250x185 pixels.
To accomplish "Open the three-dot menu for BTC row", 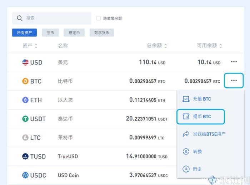I will (x=234, y=81).
